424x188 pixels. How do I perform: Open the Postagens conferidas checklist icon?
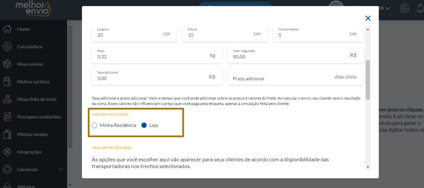click(x=7, y=117)
